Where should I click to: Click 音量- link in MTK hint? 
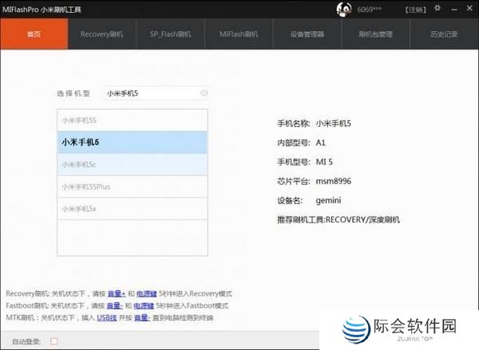point(142,317)
